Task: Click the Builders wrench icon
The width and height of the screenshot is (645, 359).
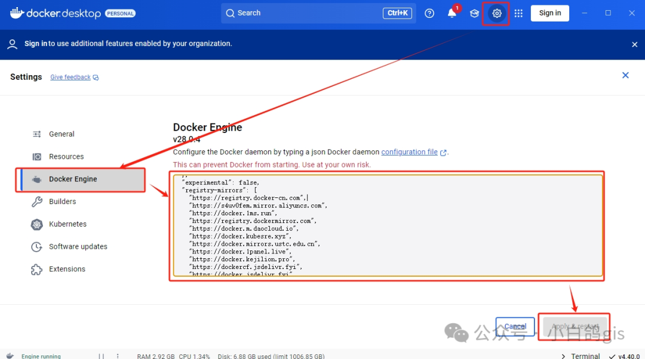Action: coord(36,202)
